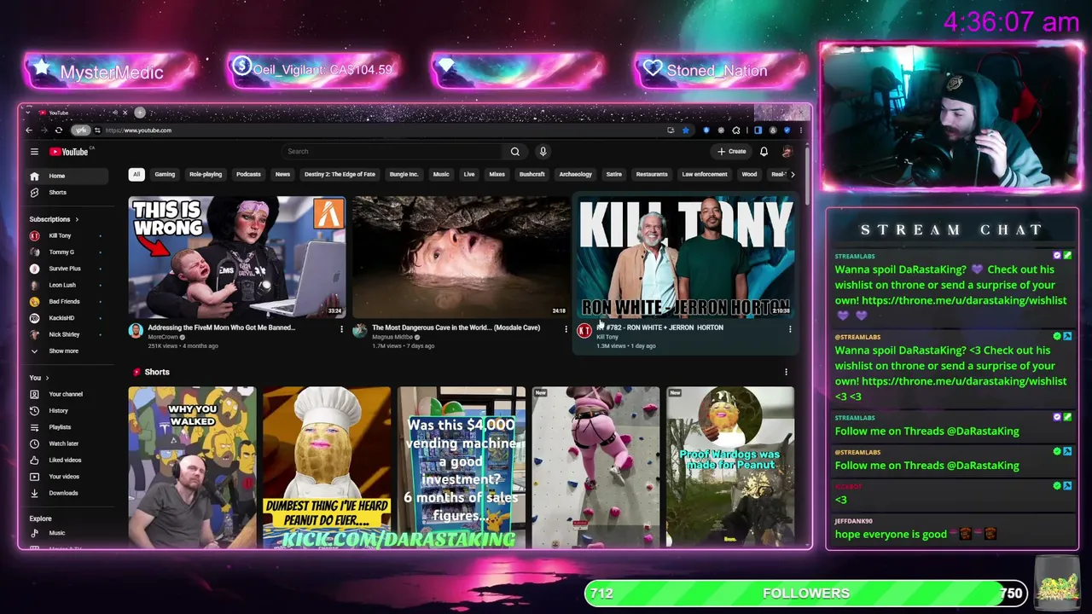The width and height of the screenshot is (1092, 614).
Task: Open Your channel icon in sidebar
Action: pos(34,394)
